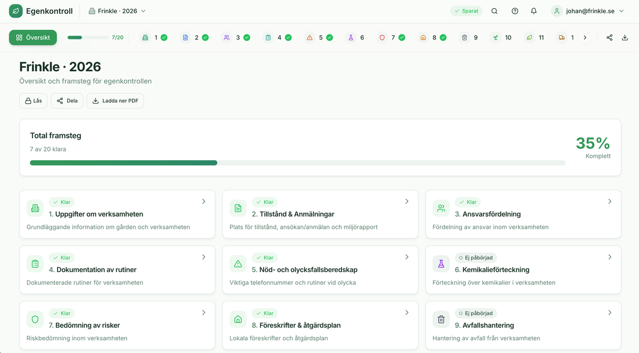This screenshot has height=353, width=639.
Task: Click house icon on Föreskrifter & åtgärdsplan card
Action: point(238,319)
